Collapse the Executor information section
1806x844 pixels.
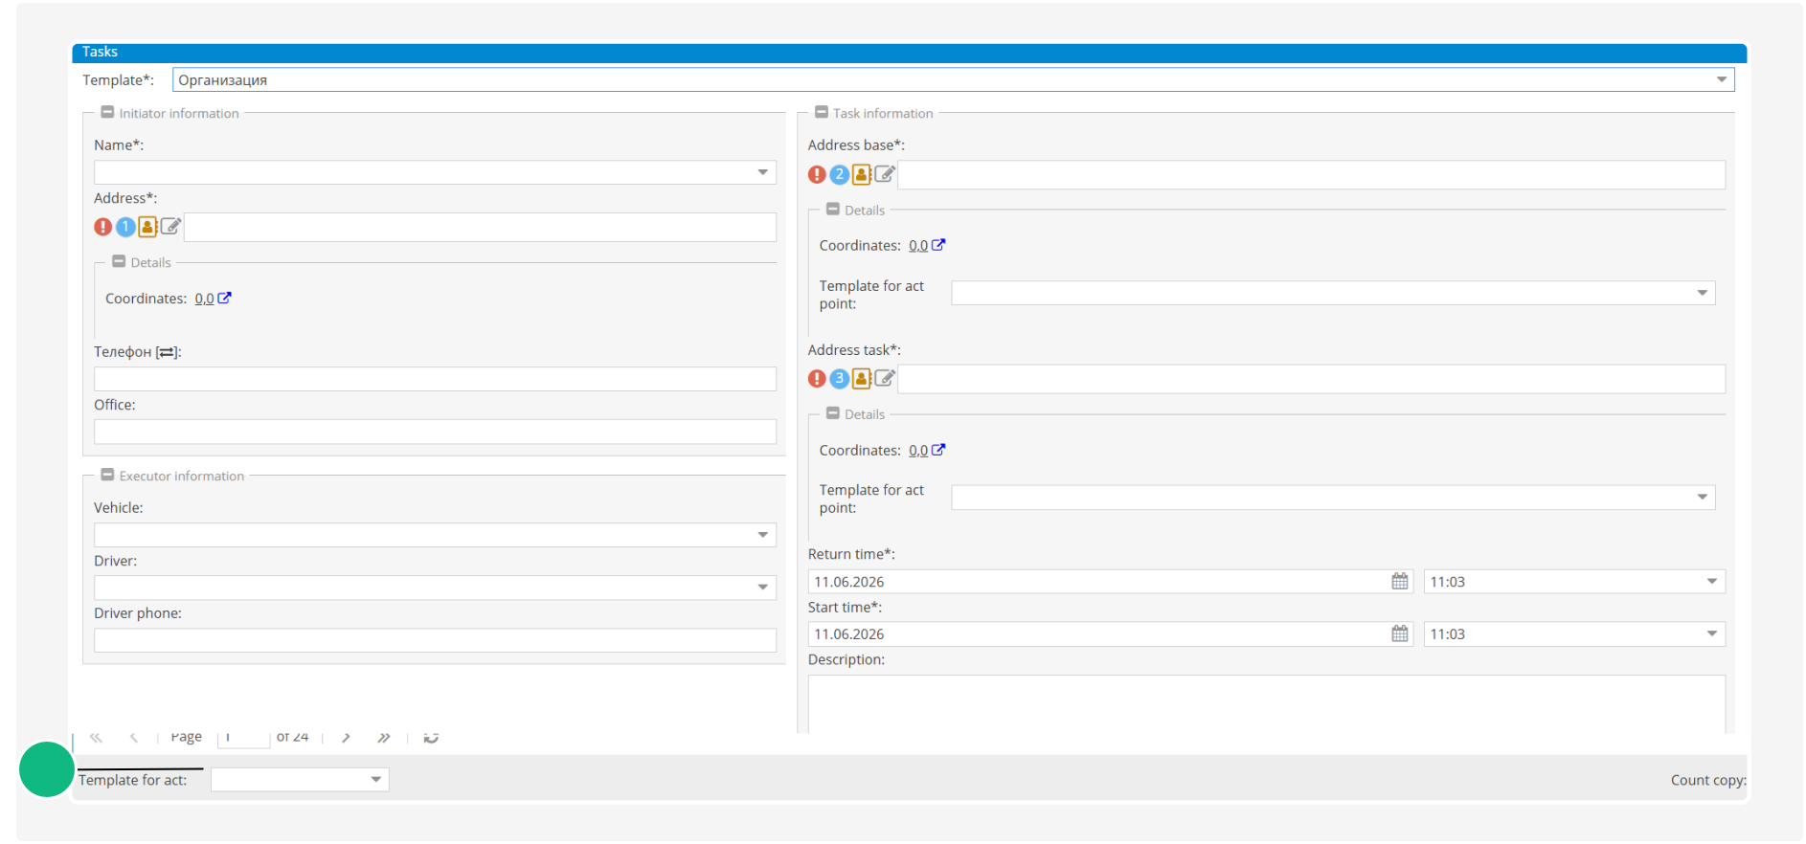tap(107, 475)
